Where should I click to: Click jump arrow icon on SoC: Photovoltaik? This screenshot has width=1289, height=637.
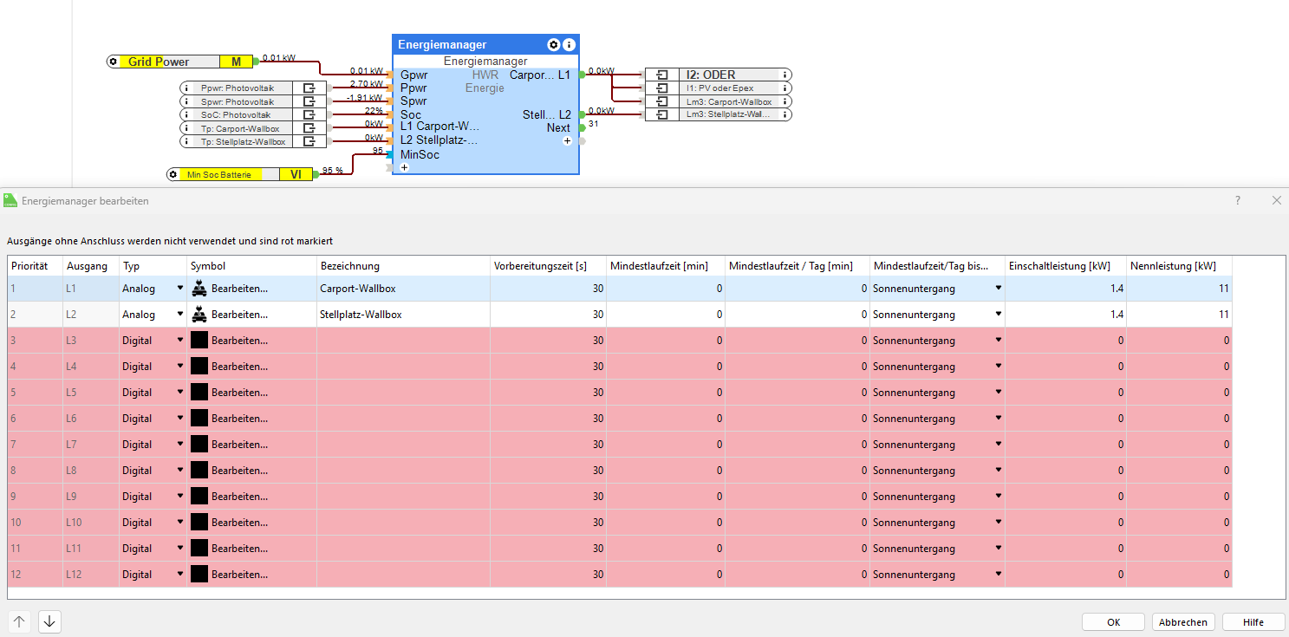[x=309, y=114]
